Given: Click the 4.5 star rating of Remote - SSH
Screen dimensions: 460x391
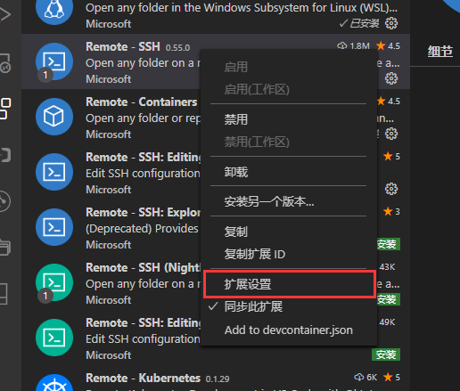Looking at the screenshot, I should point(388,46).
